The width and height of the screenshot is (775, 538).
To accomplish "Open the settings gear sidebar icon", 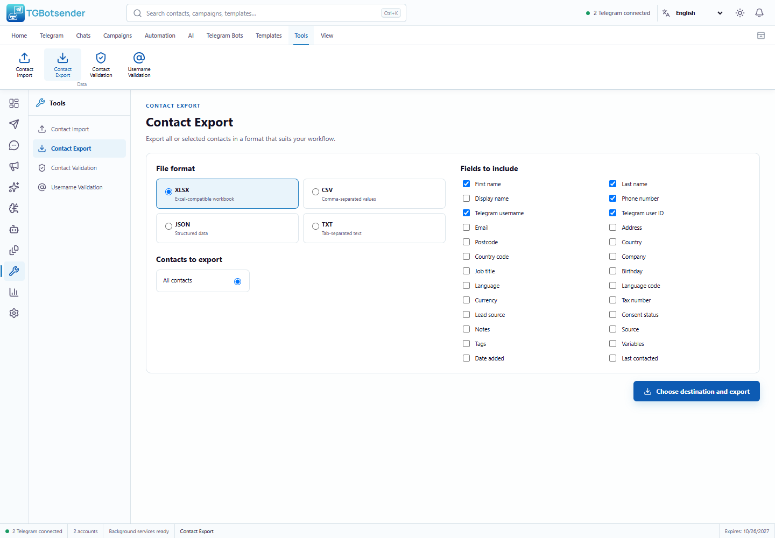I will tap(14, 313).
